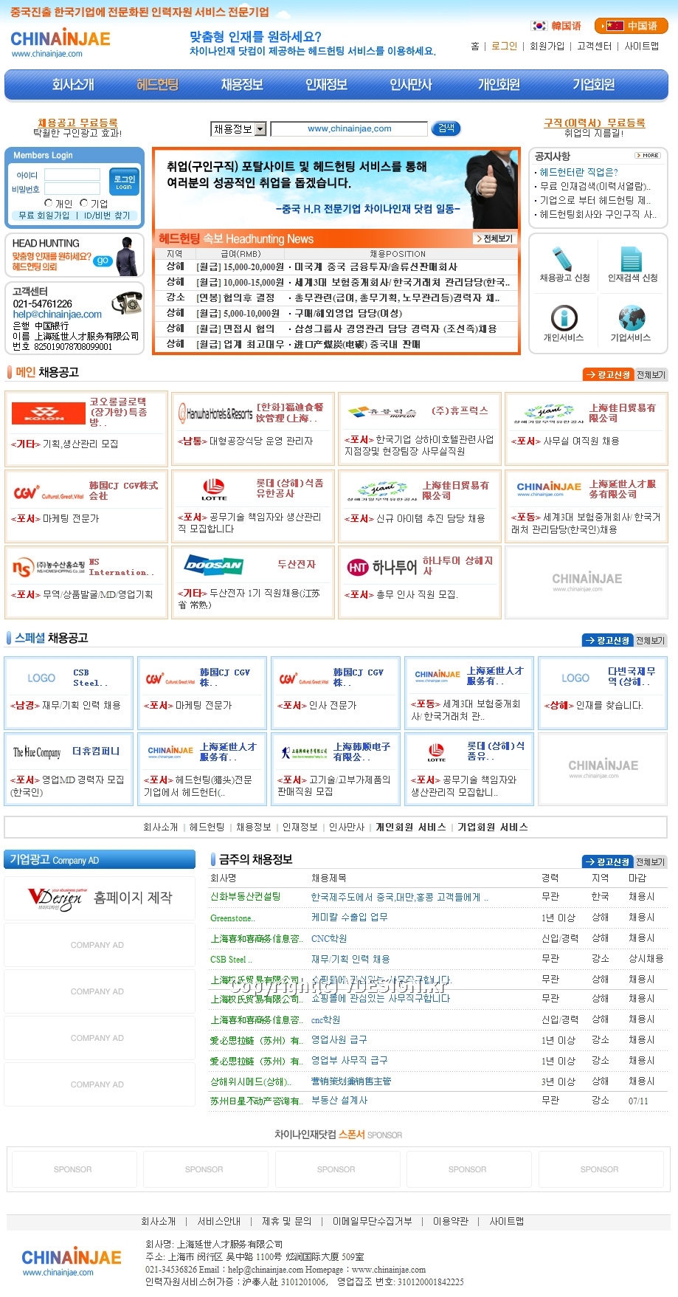The height and width of the screenshot is (1297, 678).
Task: Click 광고신청 arrow button beside 스페셜 채용공고
Action: (x=608, y=641)
